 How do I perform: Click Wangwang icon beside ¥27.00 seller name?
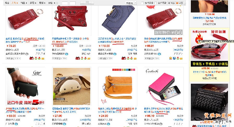pos(65,124)
